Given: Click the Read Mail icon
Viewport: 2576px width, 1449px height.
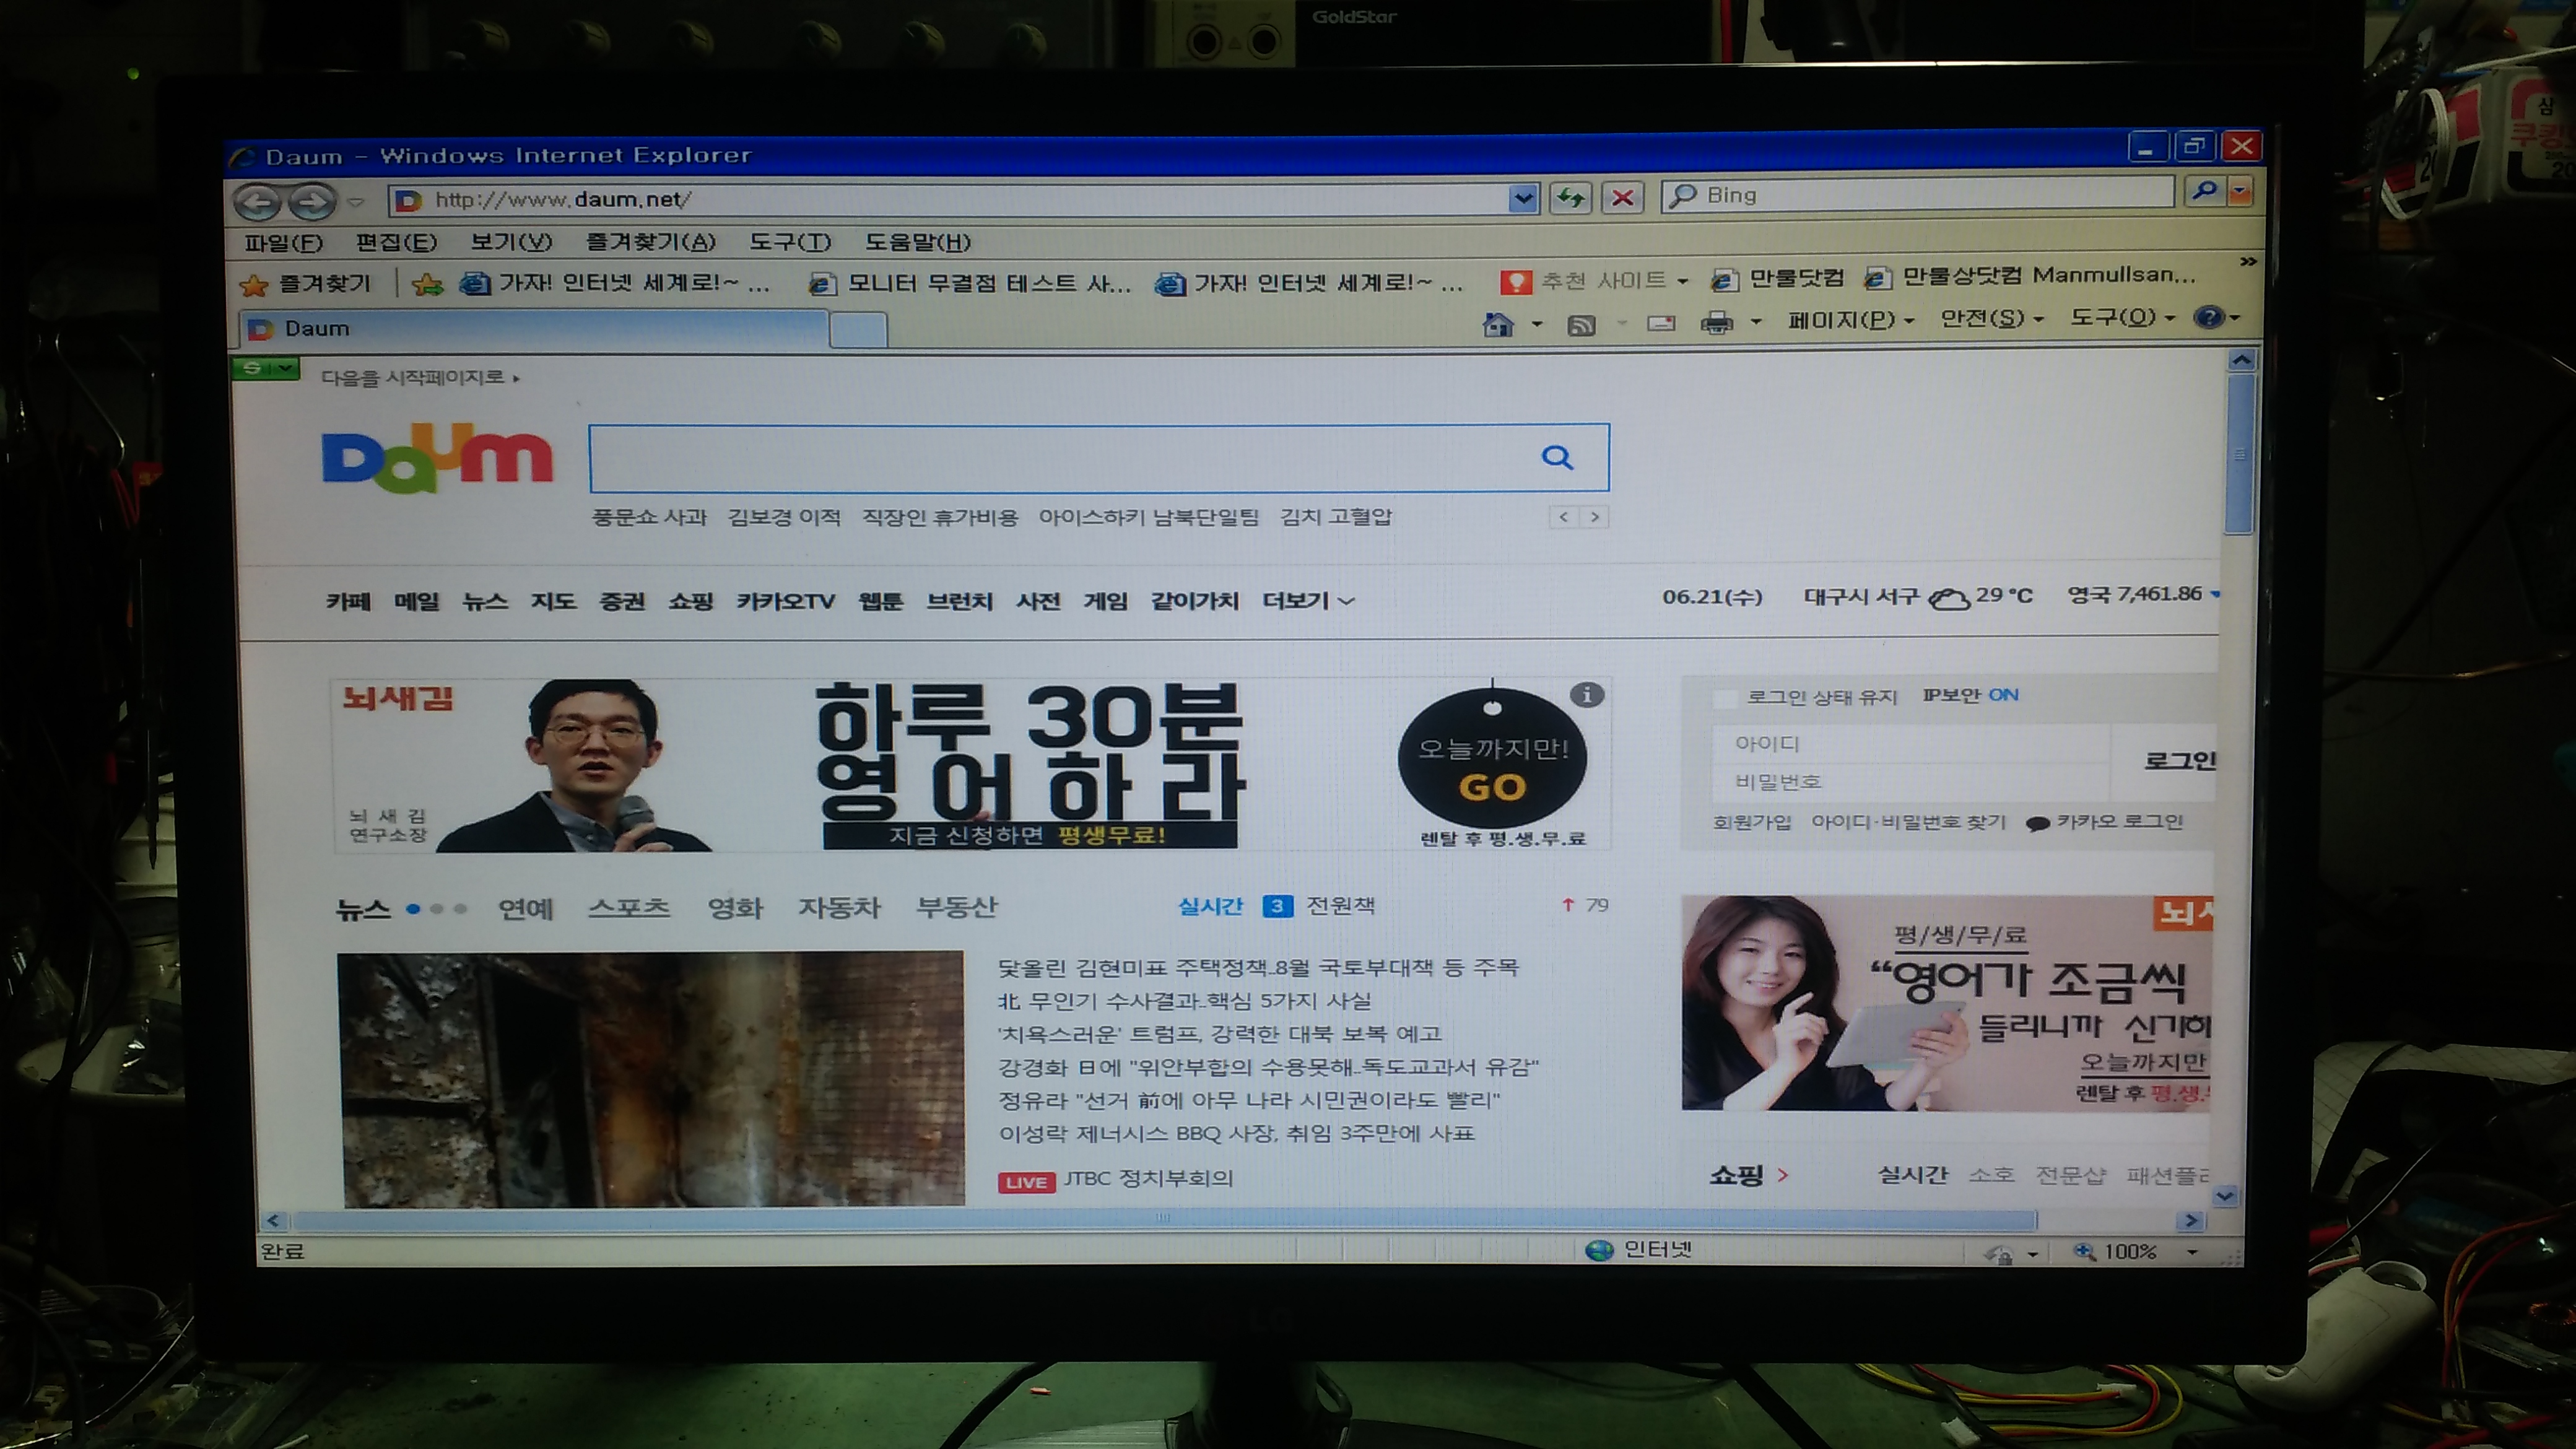Looking at the screenshot, I should 1660,323.
